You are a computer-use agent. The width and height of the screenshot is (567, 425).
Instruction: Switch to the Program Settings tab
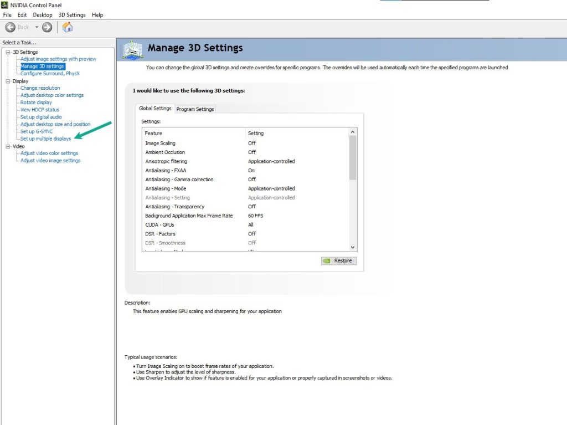click(x=195, y=109)
